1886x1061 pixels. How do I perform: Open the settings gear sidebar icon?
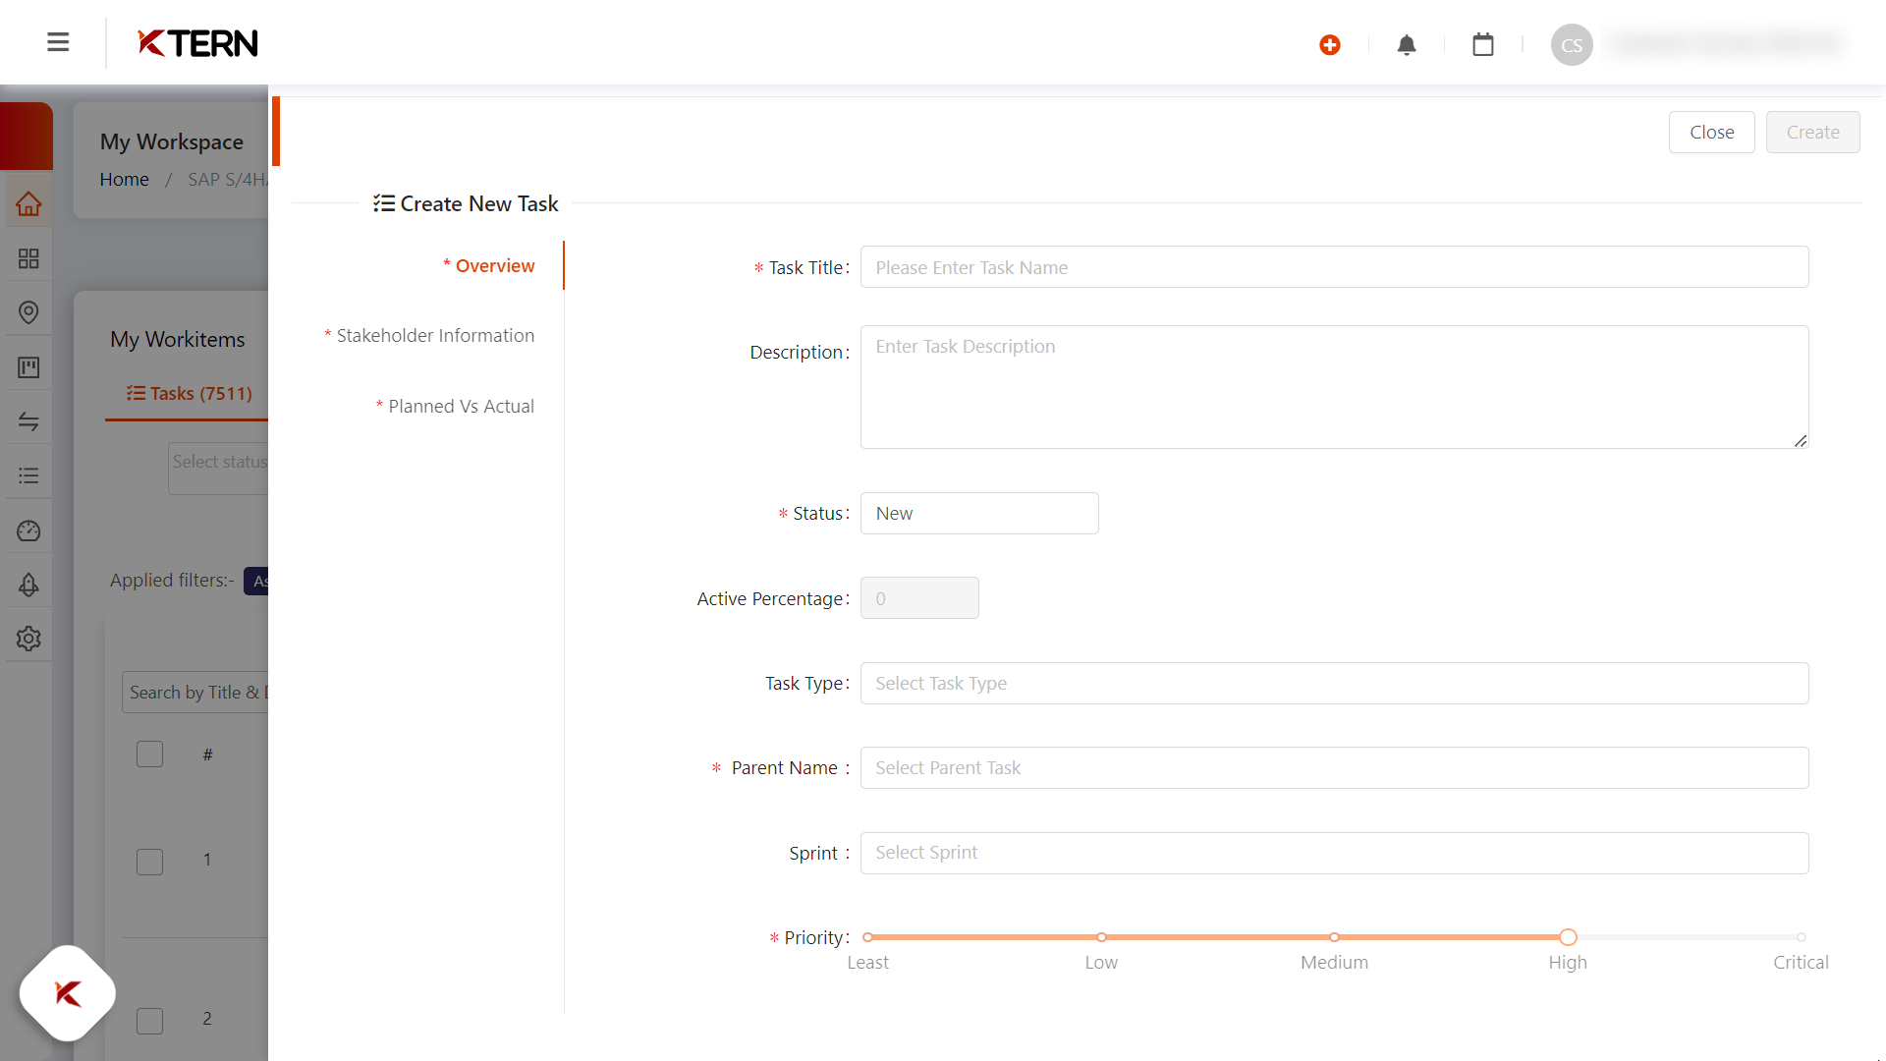point(28,639)
